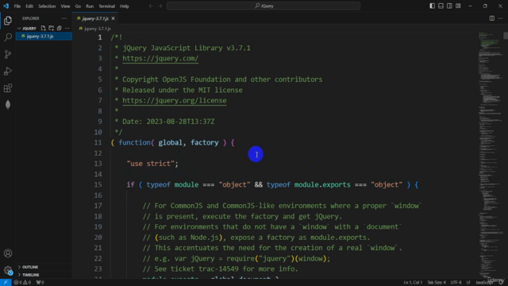Click 'Date: 2023-08-28T13:37Z' comment text
This screenshot has width=508, height=286.
pos(168,122)
